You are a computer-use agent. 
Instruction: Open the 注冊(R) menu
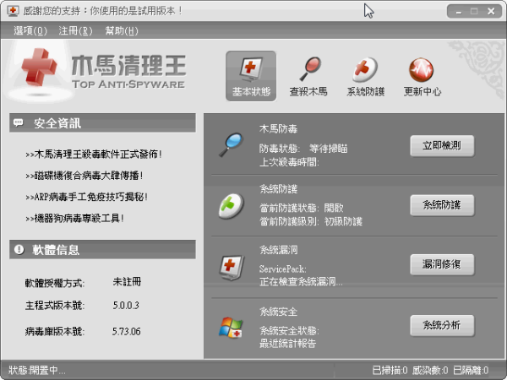(x=75, y=31)
